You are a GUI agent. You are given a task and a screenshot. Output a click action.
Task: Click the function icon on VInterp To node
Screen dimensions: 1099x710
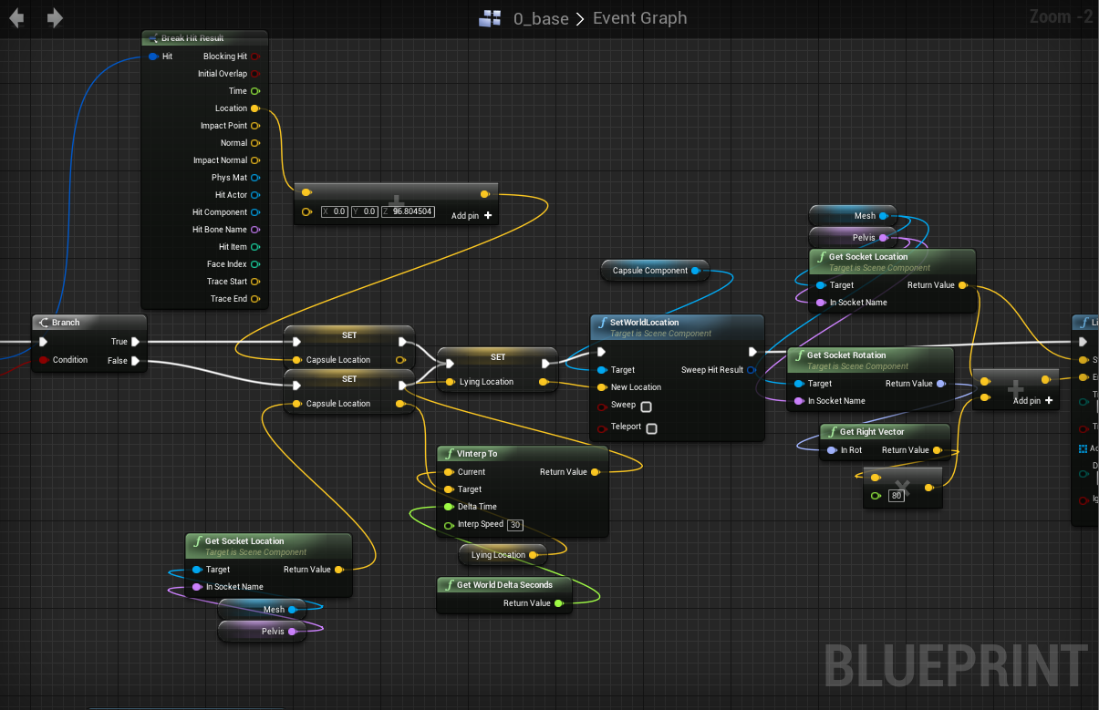[450, 453]
